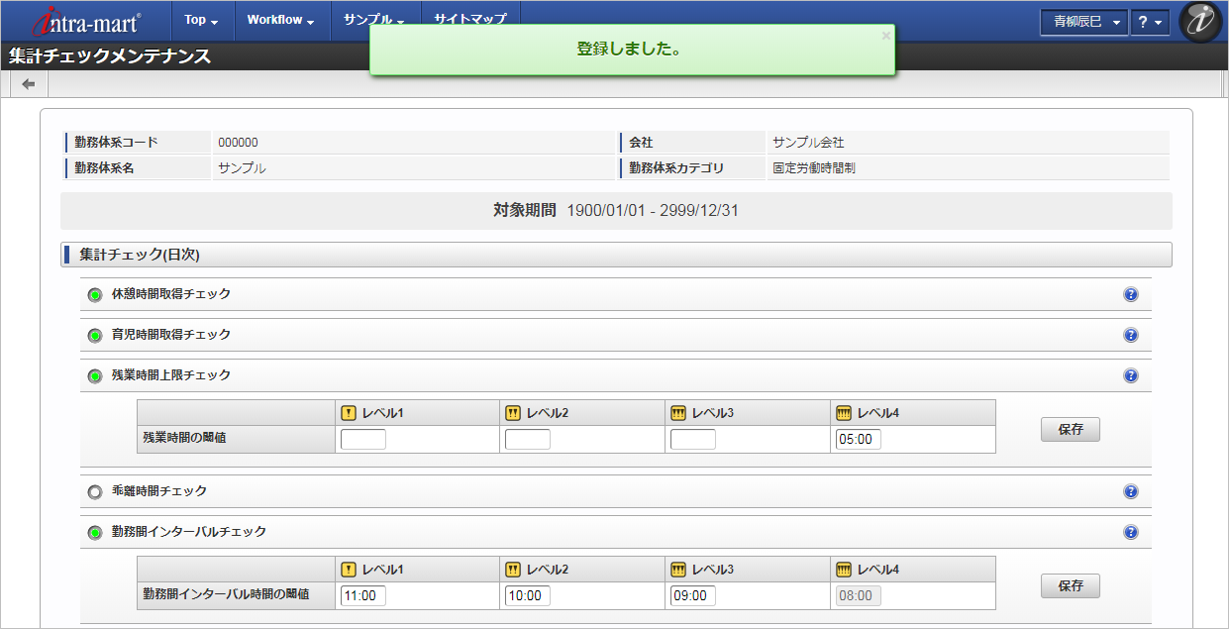This screenshot has height=629, width=1229.
Task: Collapse the 集計チェック(日次) section header
Action: click(x=616, y=255)
